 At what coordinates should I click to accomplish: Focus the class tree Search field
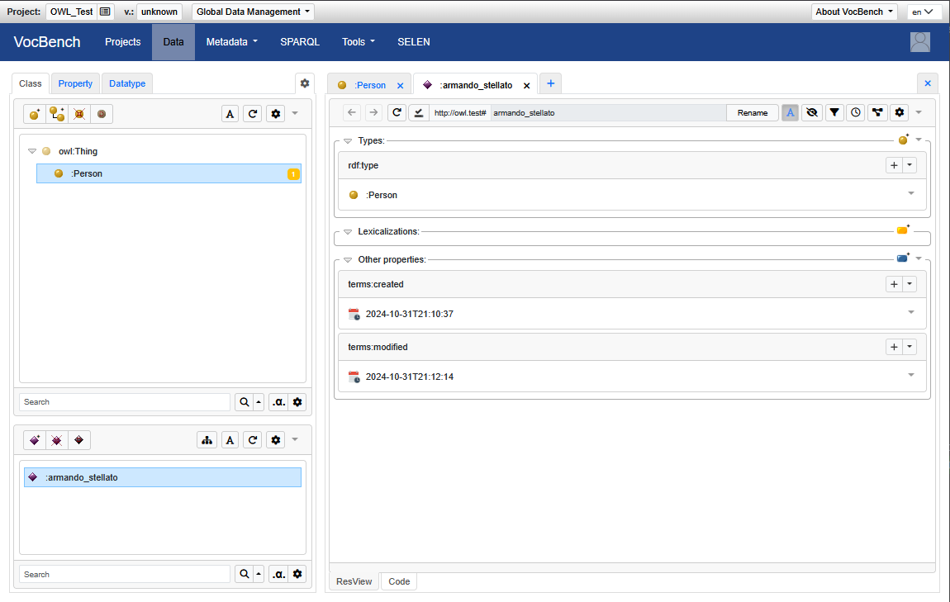coord(125,402)
